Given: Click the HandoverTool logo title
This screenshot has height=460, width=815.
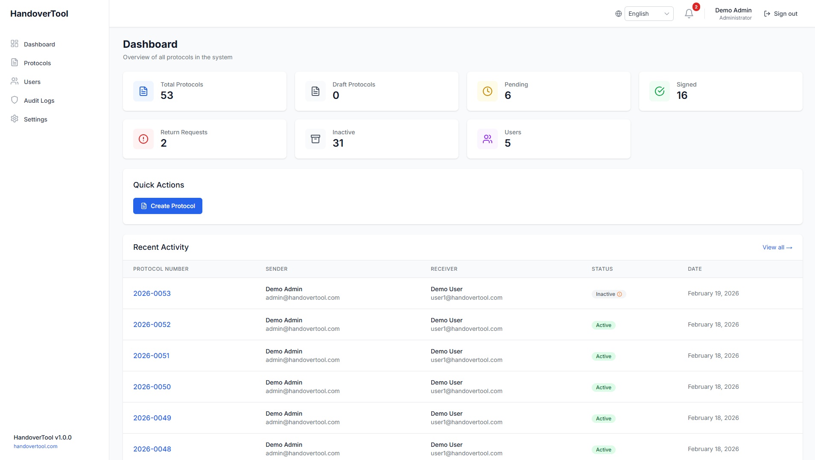Looking at the screenshot, I should [x=39, y=14].
